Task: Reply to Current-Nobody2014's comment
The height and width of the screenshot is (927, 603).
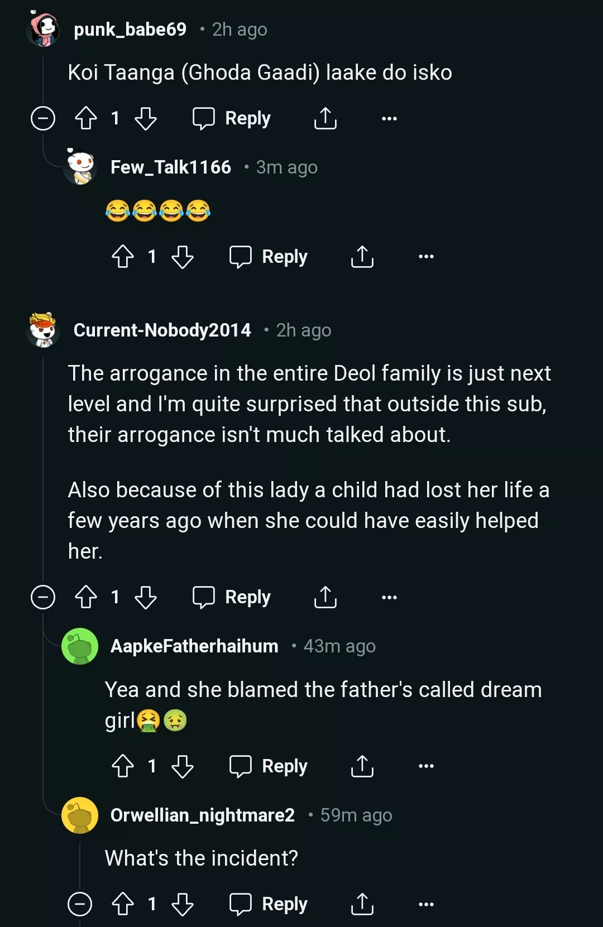Action: click(x=232, y=597)
